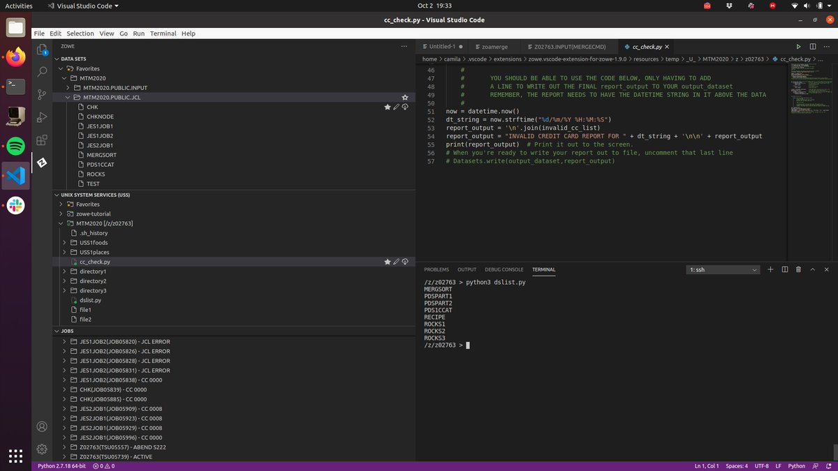838x471 pixels.
Task: Open the Search view in the activity bar
Action: 42,71
